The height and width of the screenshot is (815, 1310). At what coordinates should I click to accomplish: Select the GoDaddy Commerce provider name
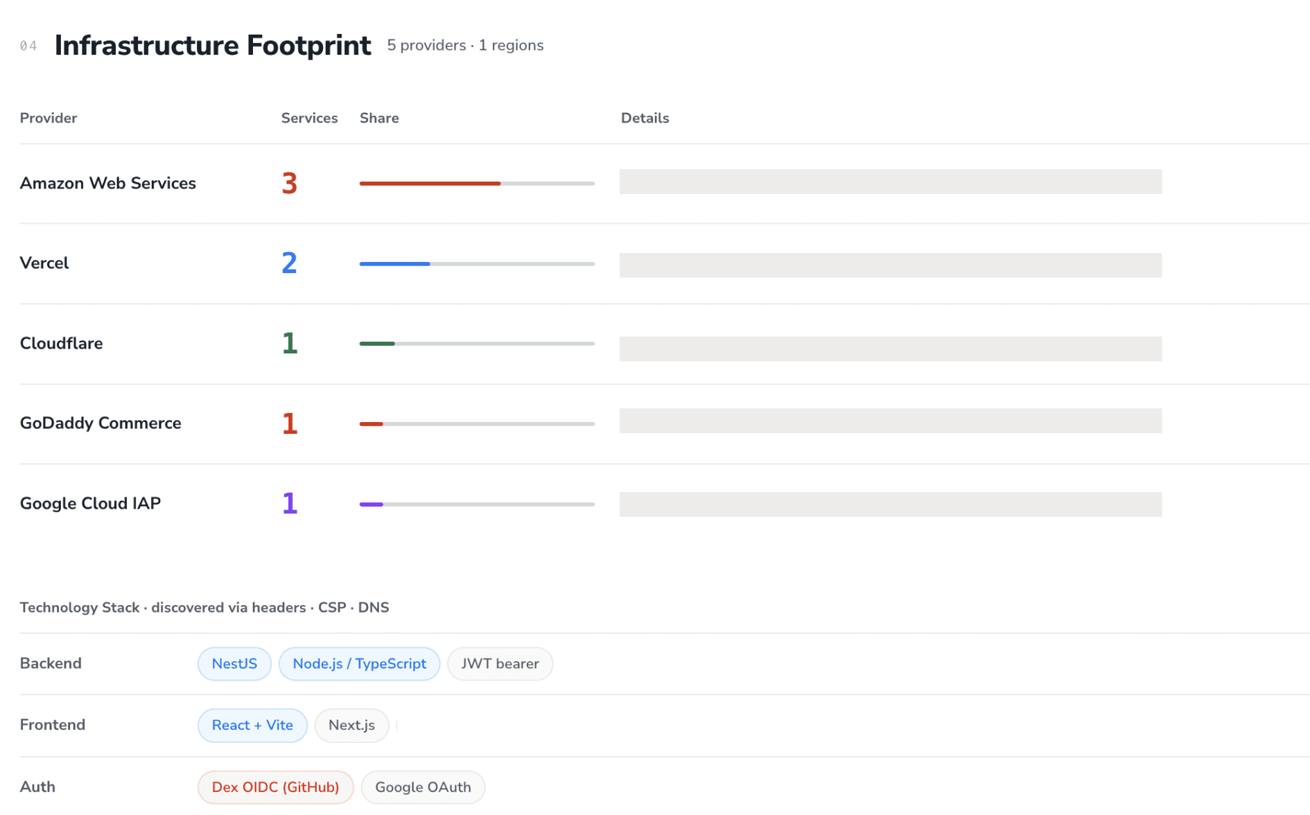click(x=101, y=423)
